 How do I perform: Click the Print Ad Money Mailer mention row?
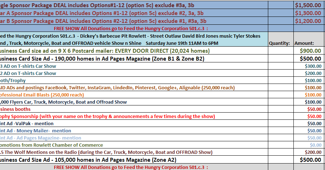(36, 131)
